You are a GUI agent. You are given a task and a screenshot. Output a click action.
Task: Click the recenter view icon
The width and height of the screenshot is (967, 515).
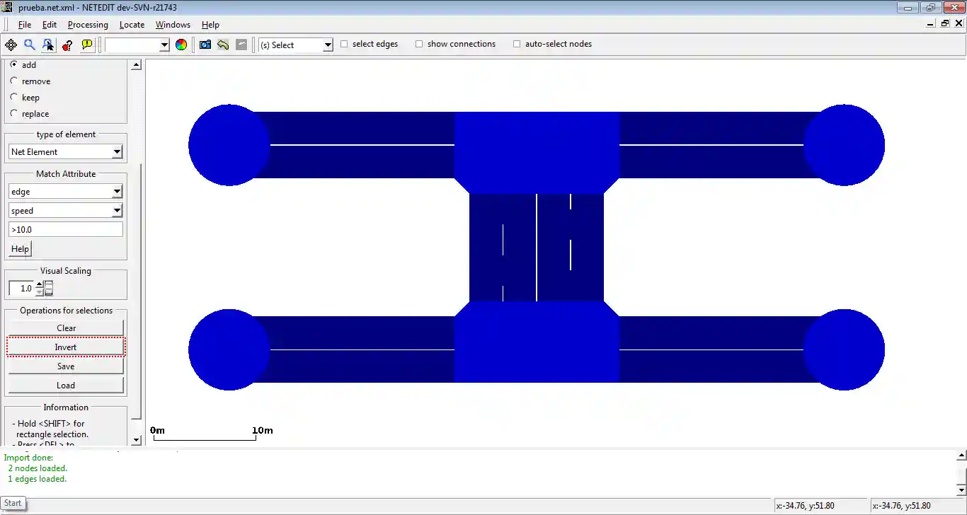coord(11,45)
